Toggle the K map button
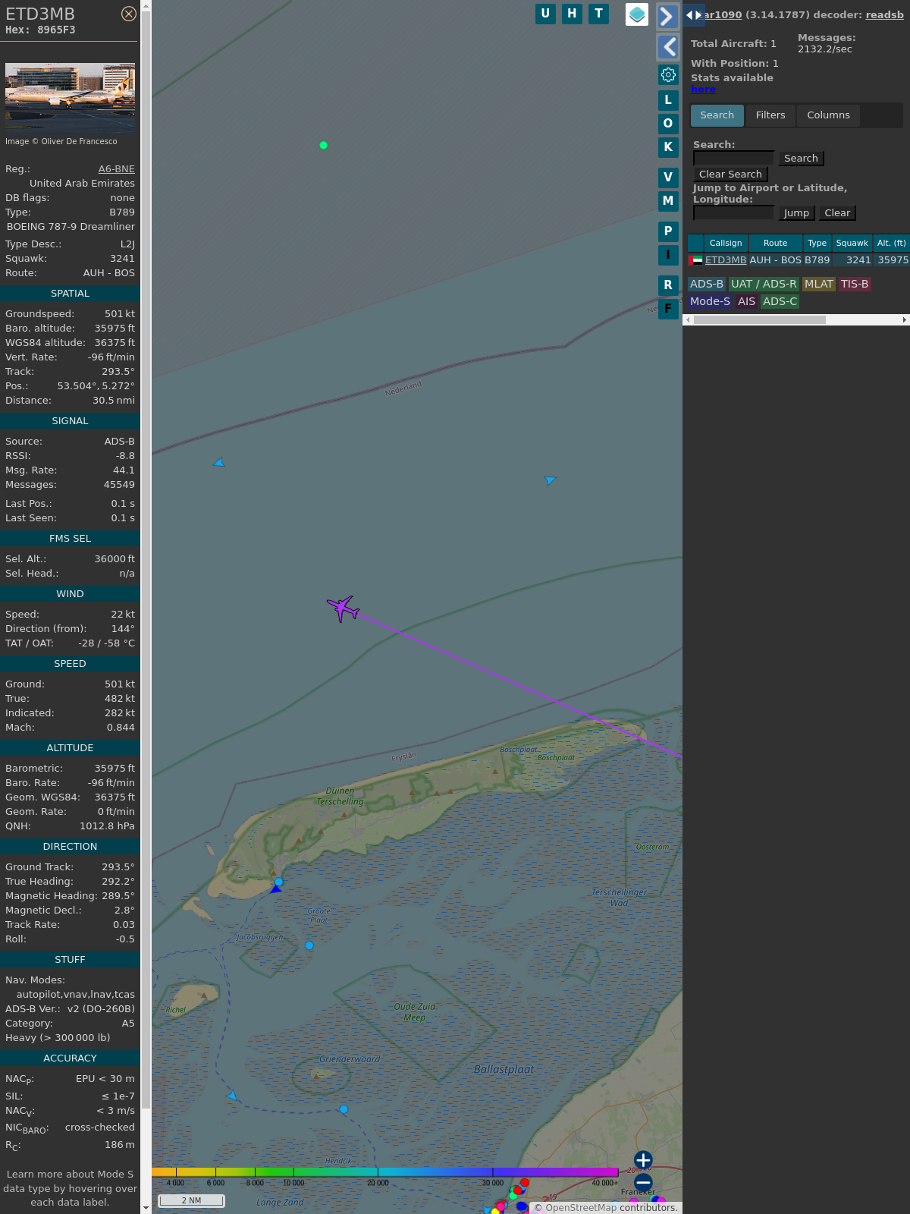 (x=668, y=147)
